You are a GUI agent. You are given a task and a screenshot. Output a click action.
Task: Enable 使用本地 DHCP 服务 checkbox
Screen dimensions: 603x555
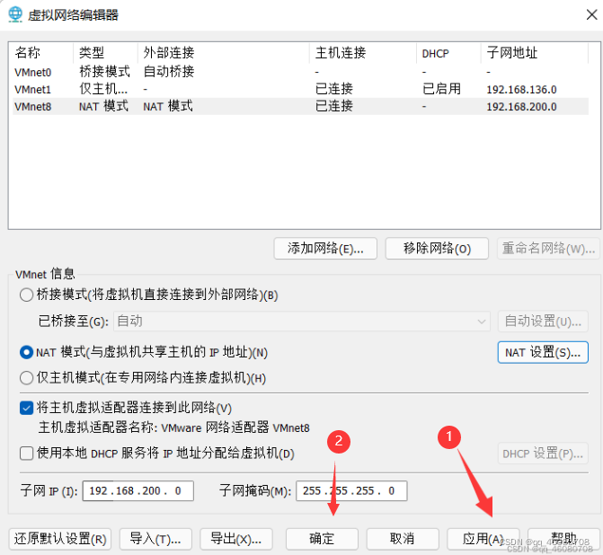coord(26,454)
